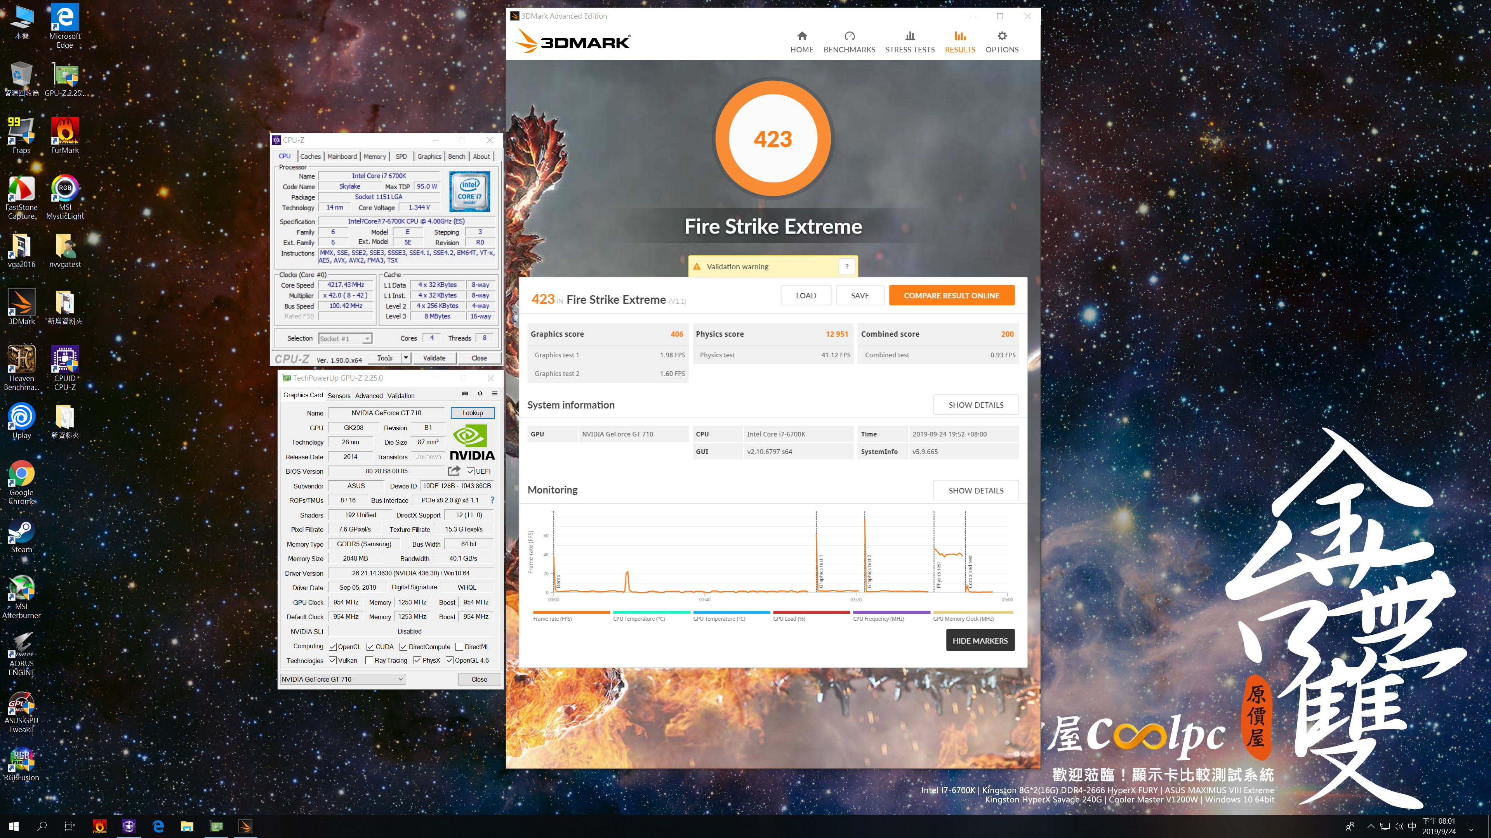Click SHOW DETAILS for Monitoring
The image size is (1491, 838).
tap(976, 490)
